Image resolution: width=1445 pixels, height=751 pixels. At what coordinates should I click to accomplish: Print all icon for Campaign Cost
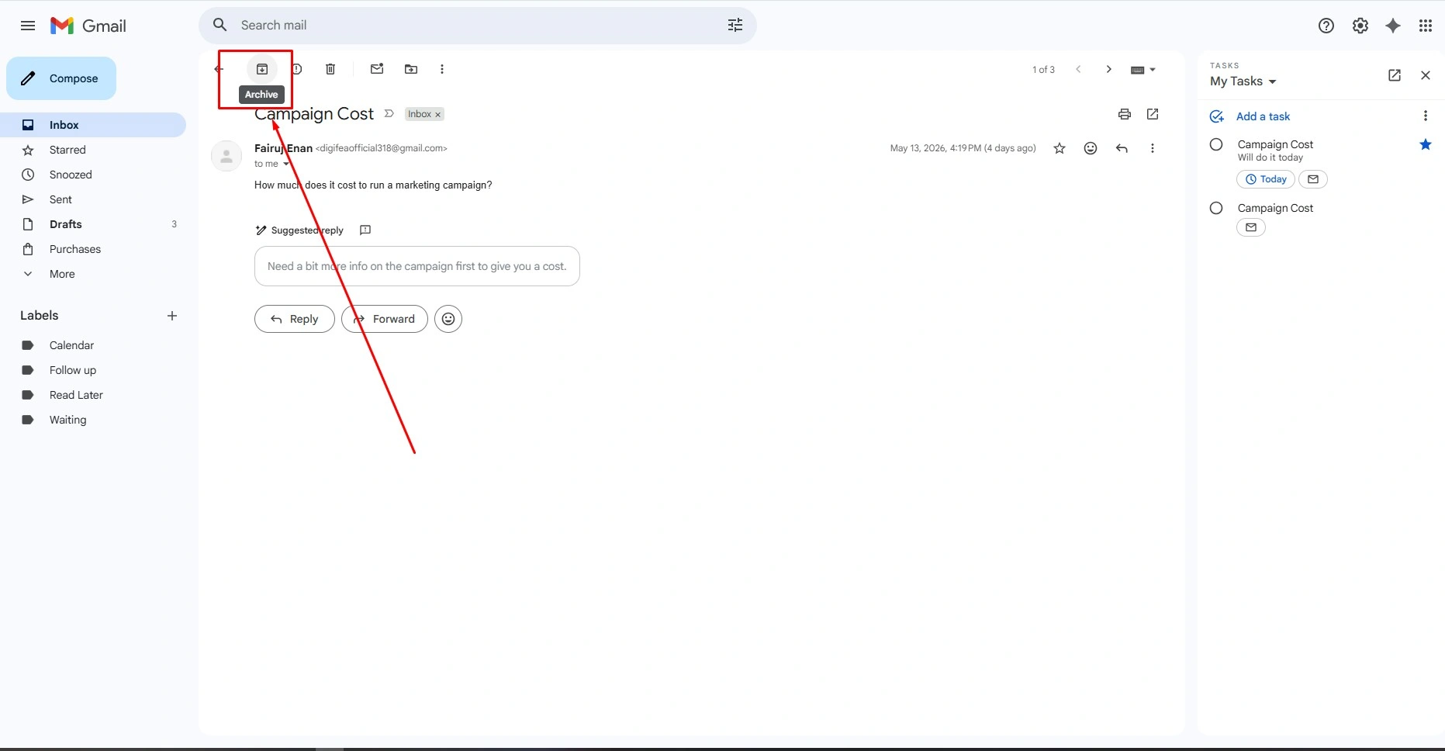[x=1125, y=114]
